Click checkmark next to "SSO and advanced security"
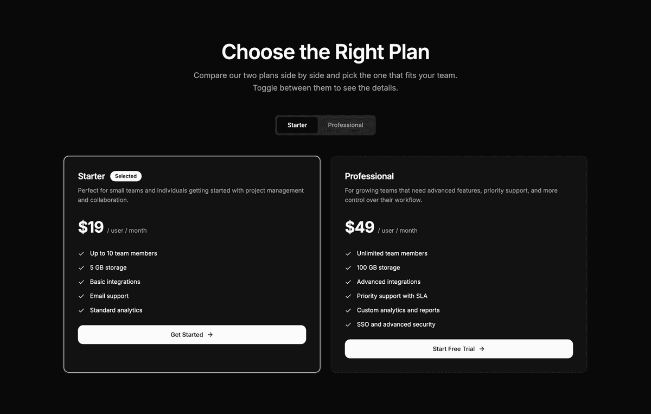This screenshot has width=651, height=414. point(348,324)
